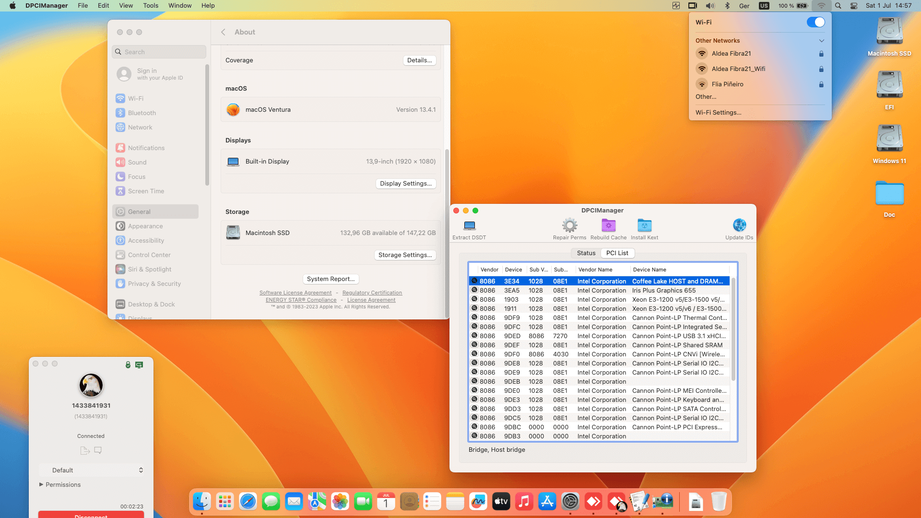The height and width of the screenshot is (518, 921).
Task: Open the Regulatory Certification link
Action: click(x=372, y=293)
